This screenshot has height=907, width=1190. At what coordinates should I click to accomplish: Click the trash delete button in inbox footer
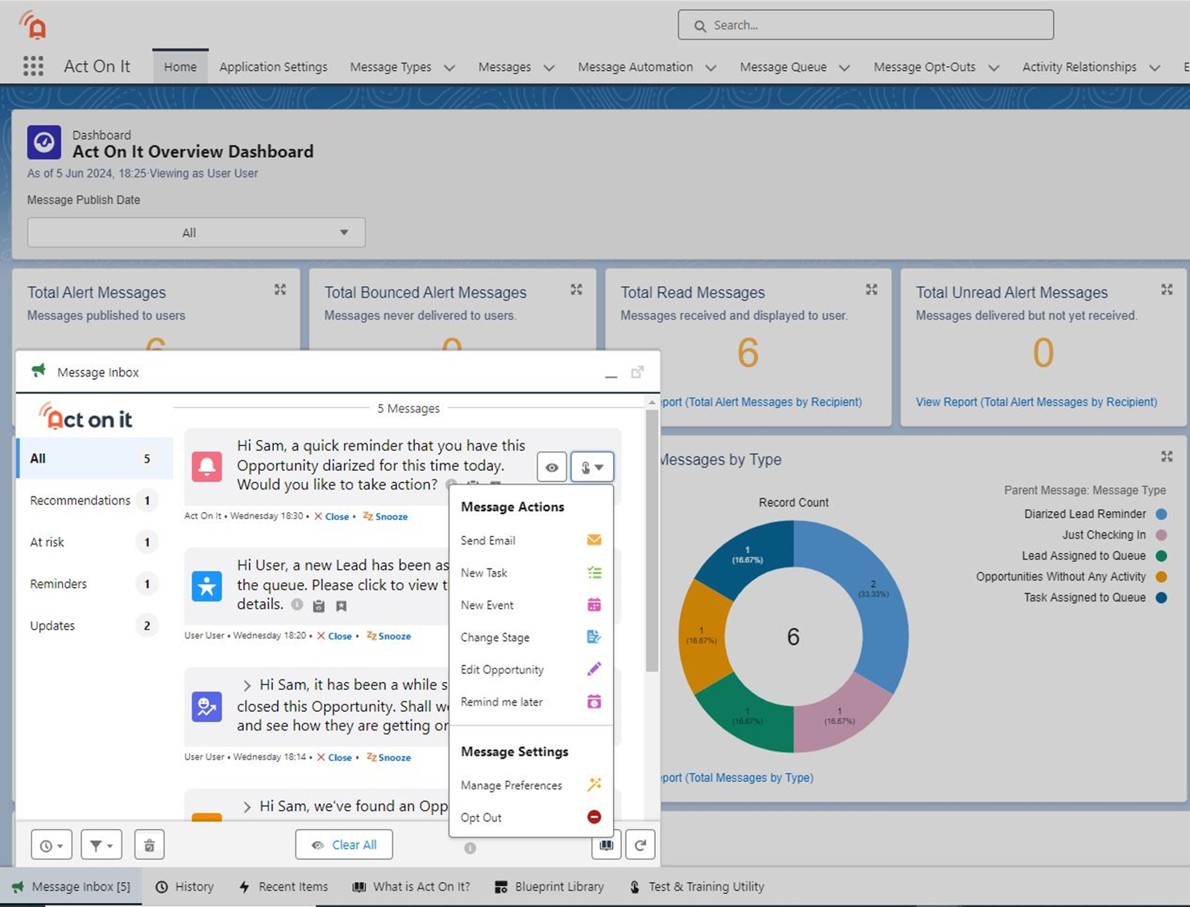pos(149,845)
